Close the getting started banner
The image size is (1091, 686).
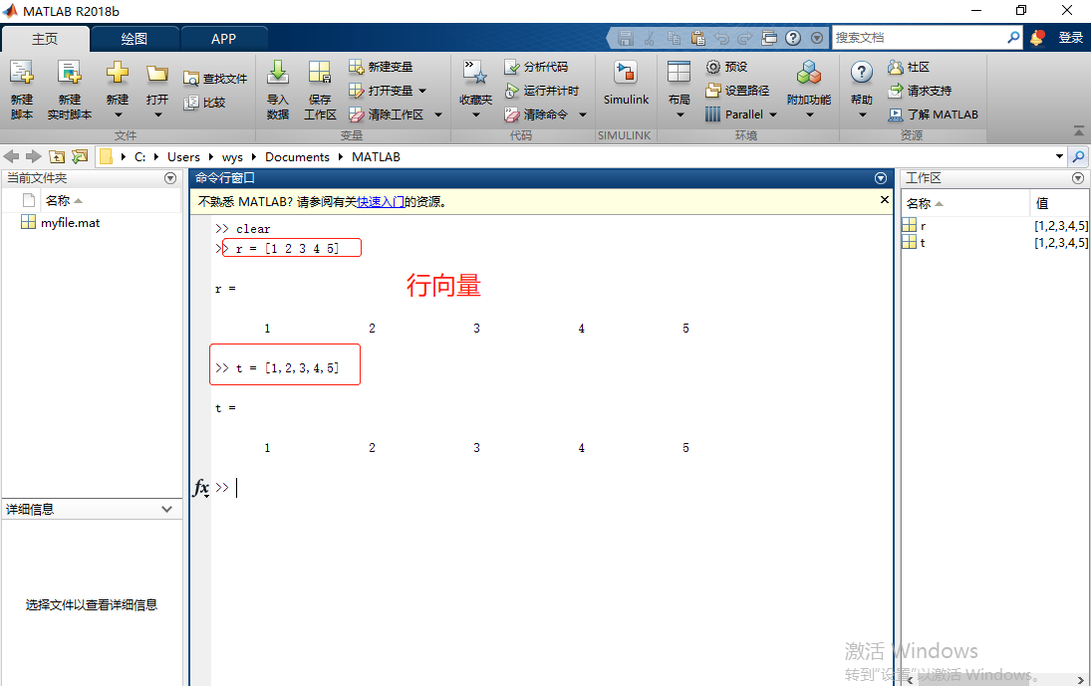(885, 200)
